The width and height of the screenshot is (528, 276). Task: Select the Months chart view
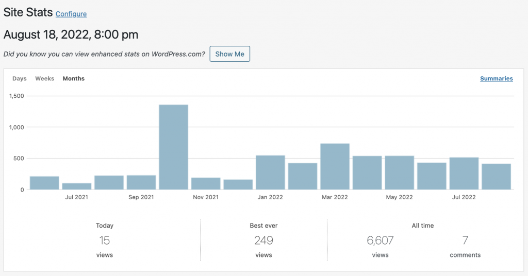74,79
